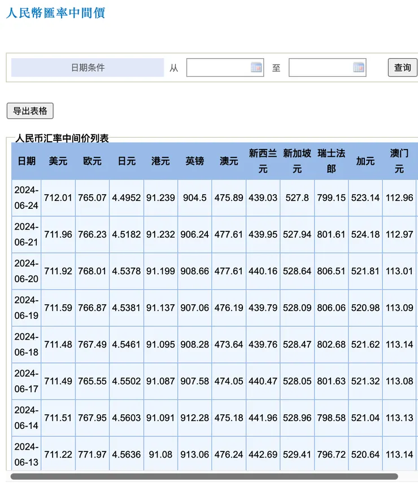
Task: Open the start date calendar picker icon
Action: pos(256,67)
